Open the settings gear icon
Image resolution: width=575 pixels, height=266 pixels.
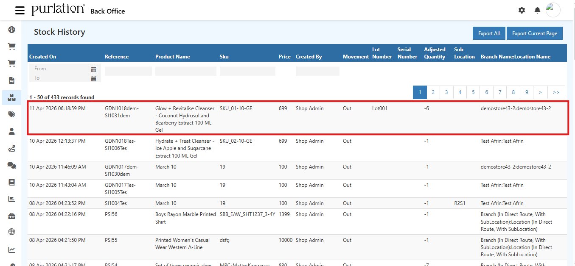point(522,10)
